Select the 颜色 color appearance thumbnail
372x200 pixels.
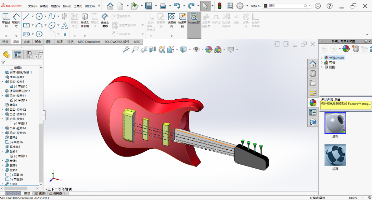pos(335,123)
